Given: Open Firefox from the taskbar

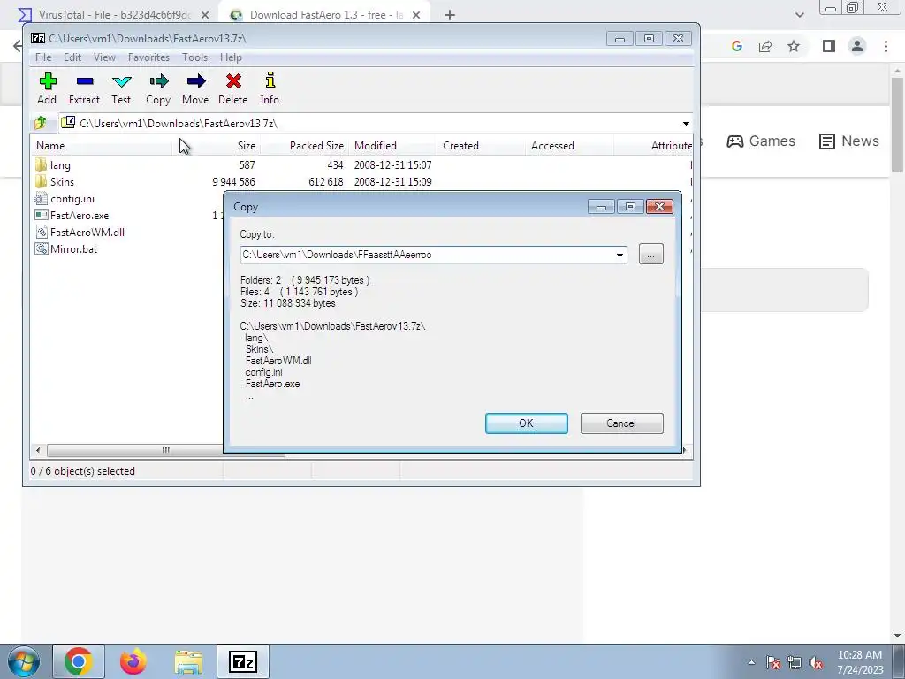Looking at the screenshot, I should point(133,661).
